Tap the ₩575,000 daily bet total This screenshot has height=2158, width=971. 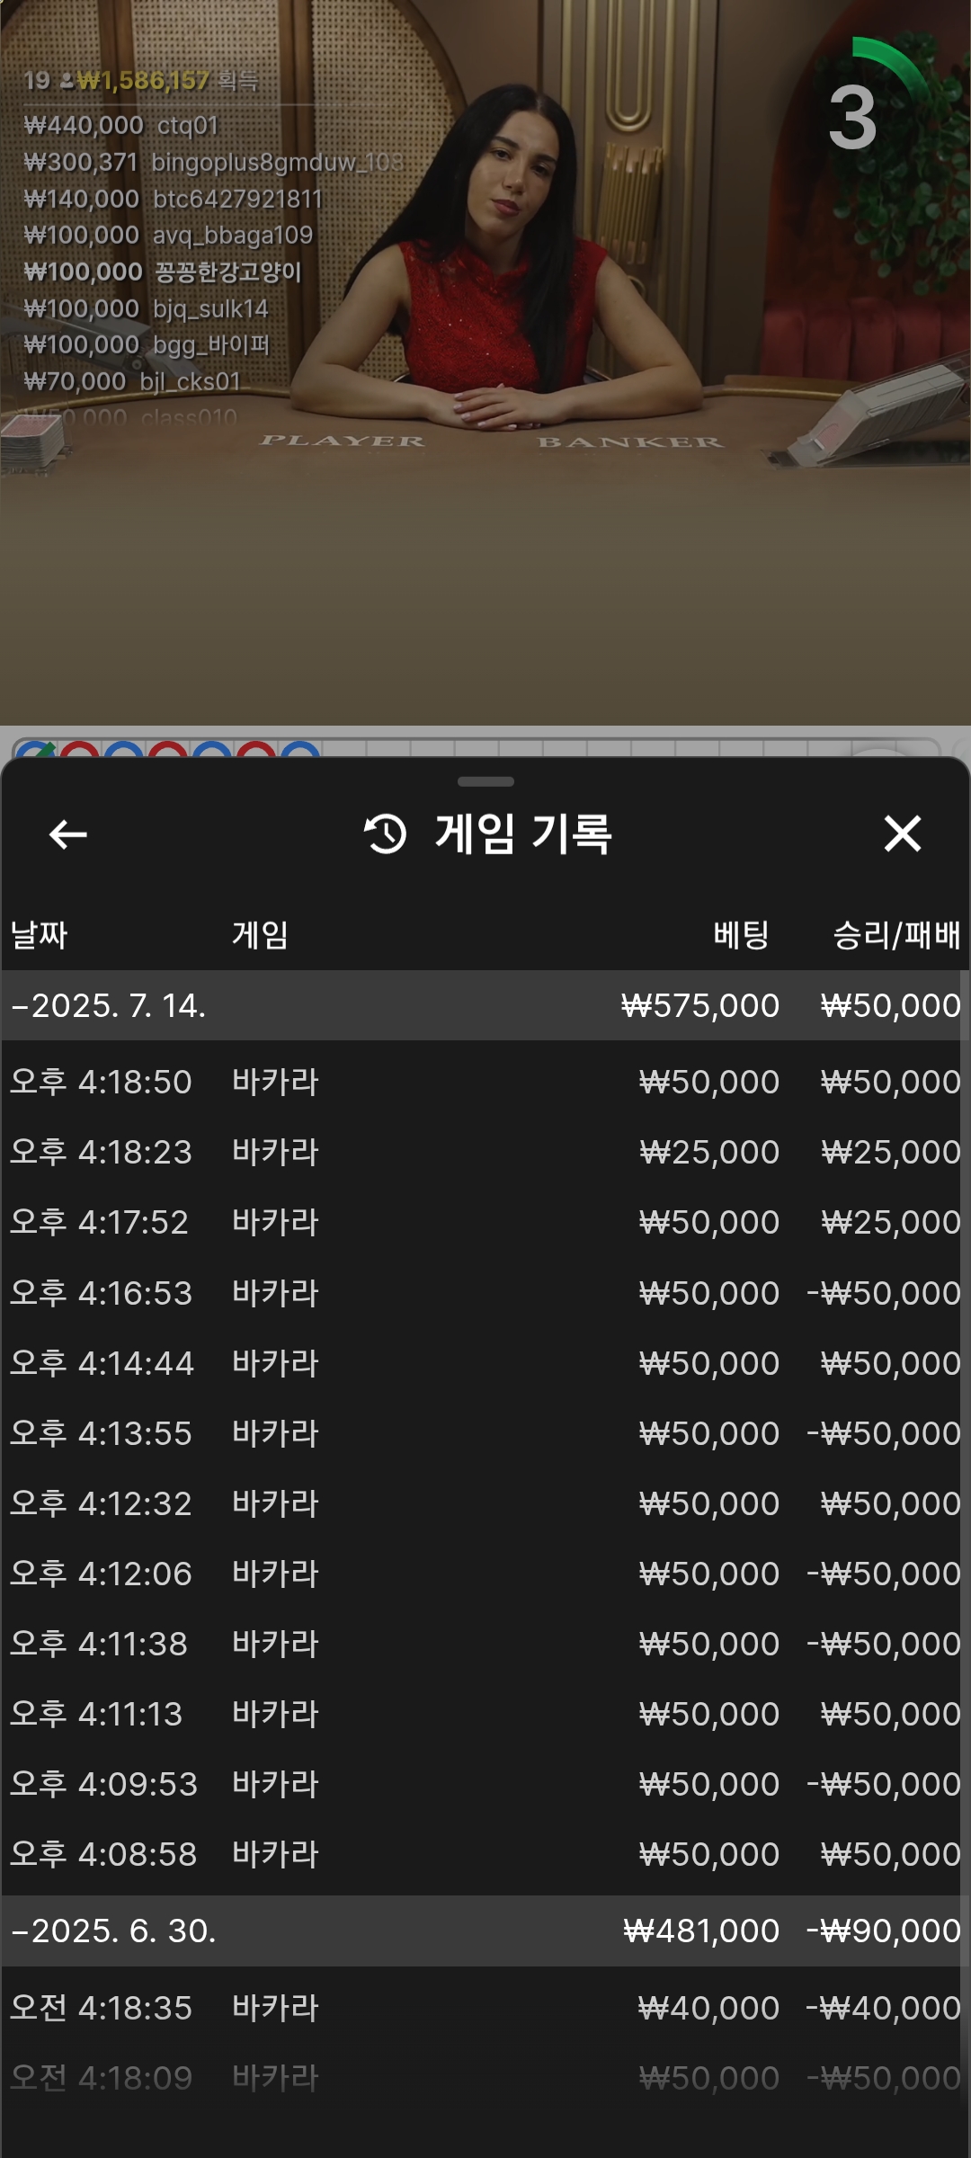pyautogui.click(x=700, y=1005)
